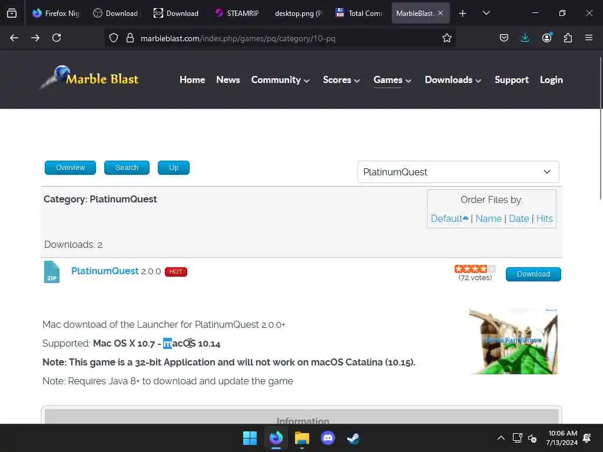Viewport: 603px width, 452px height.
Task: Sort files by Date
Action: (x=519, y=218)
